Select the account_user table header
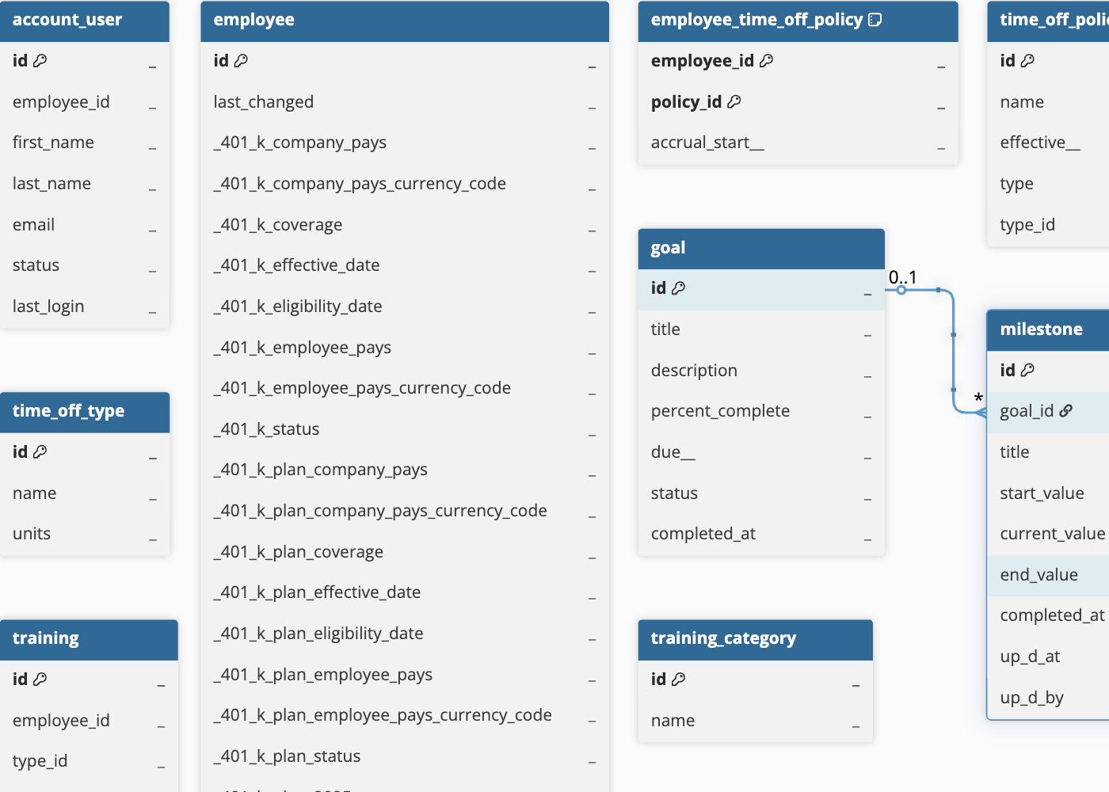 pyautogui.click(x=85, y=21)
